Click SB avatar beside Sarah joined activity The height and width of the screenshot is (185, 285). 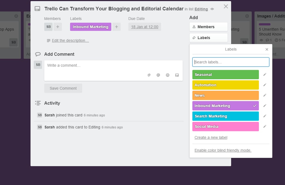(x=40, y=115)
